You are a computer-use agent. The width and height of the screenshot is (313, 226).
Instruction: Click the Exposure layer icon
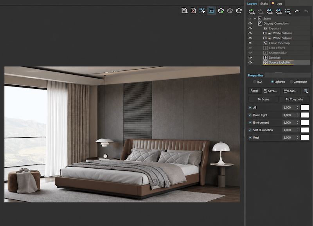(x=265, y=28)
